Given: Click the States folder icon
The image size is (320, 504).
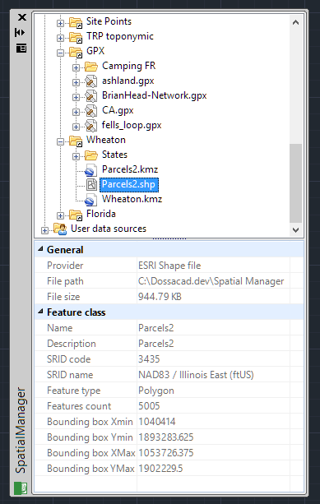Looking at the screenshot, I should (x=91, y=155).
